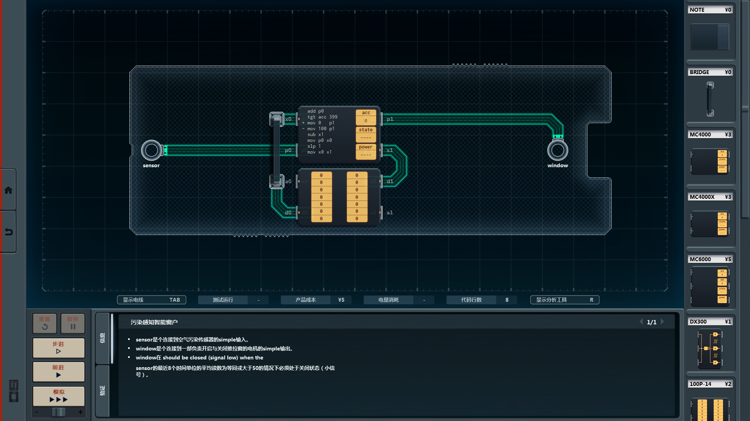Switch to the 验证 verification tab
750x421 pixels.
pos(102,391)
